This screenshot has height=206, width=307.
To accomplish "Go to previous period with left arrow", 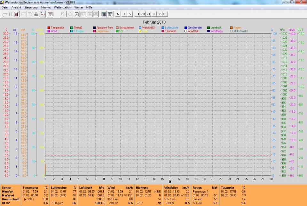I will 124,14.
